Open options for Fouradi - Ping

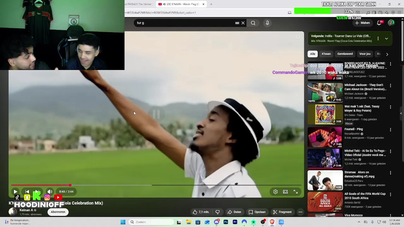click(390, 130)
